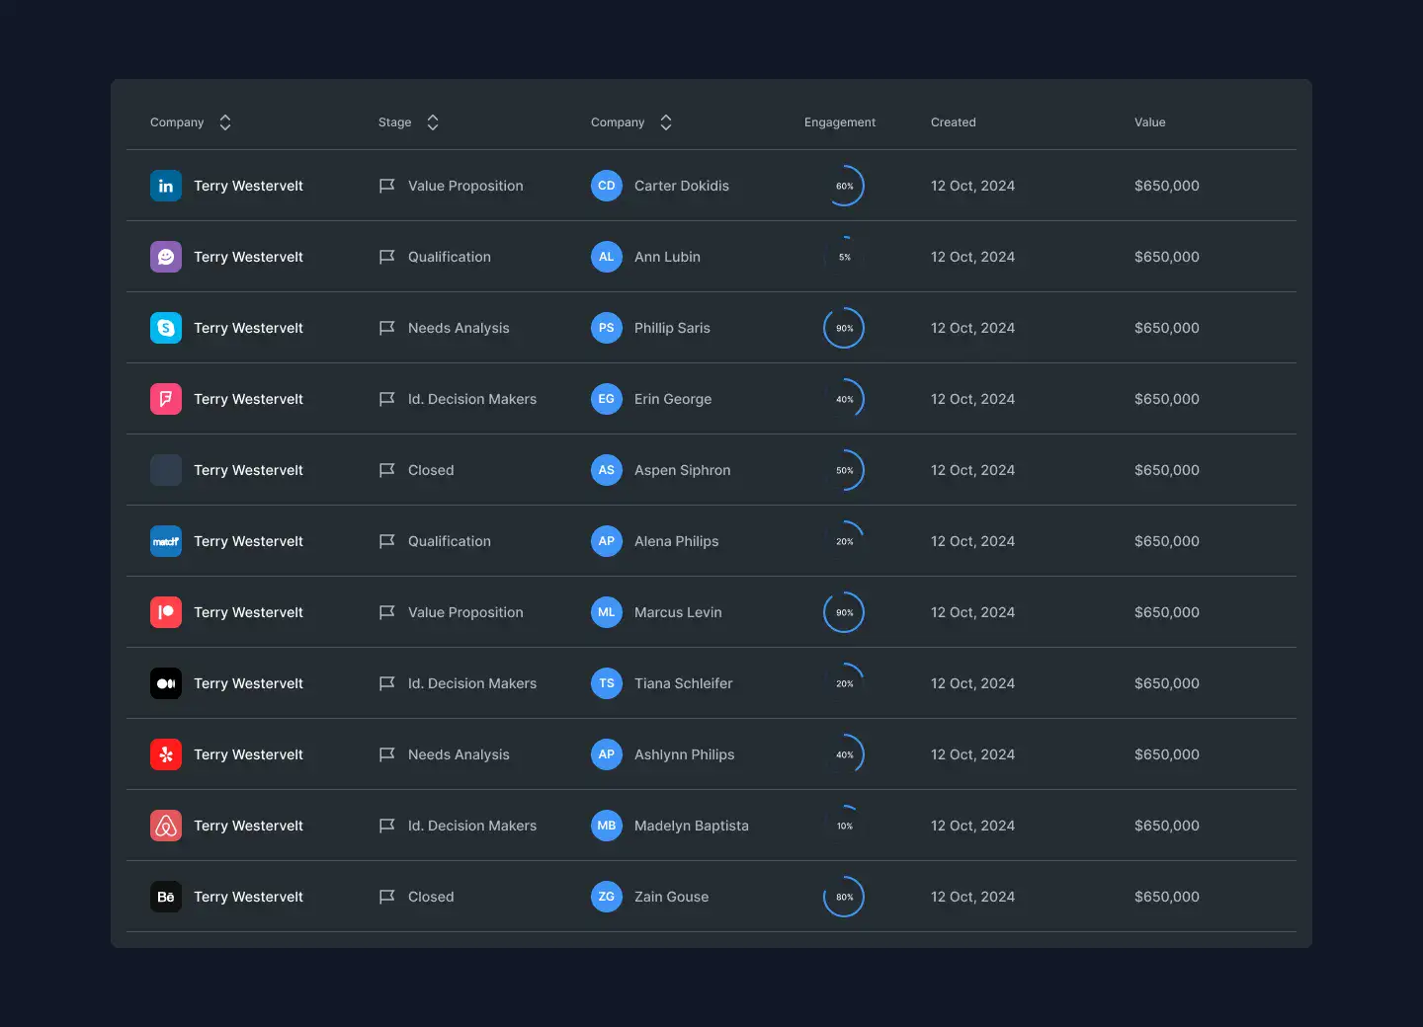This screenshot has height=1027, width=1423.
Task: Click the created date in Marcus Levin row
Action: click(x=972, y=612)
